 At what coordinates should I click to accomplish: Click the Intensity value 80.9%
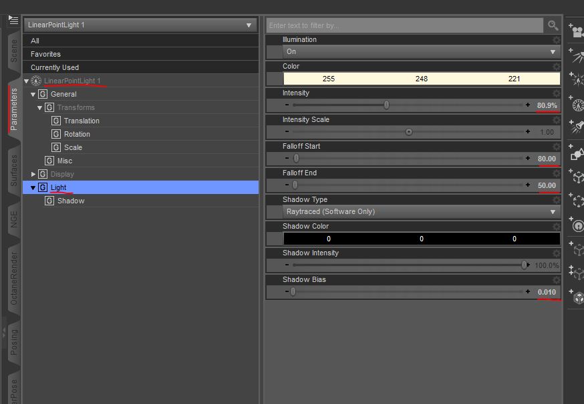[547, 105]
